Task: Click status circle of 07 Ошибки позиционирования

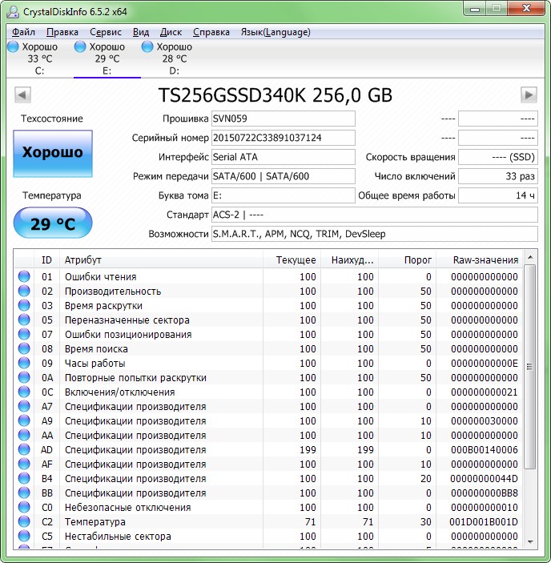Action: point(24,334)
